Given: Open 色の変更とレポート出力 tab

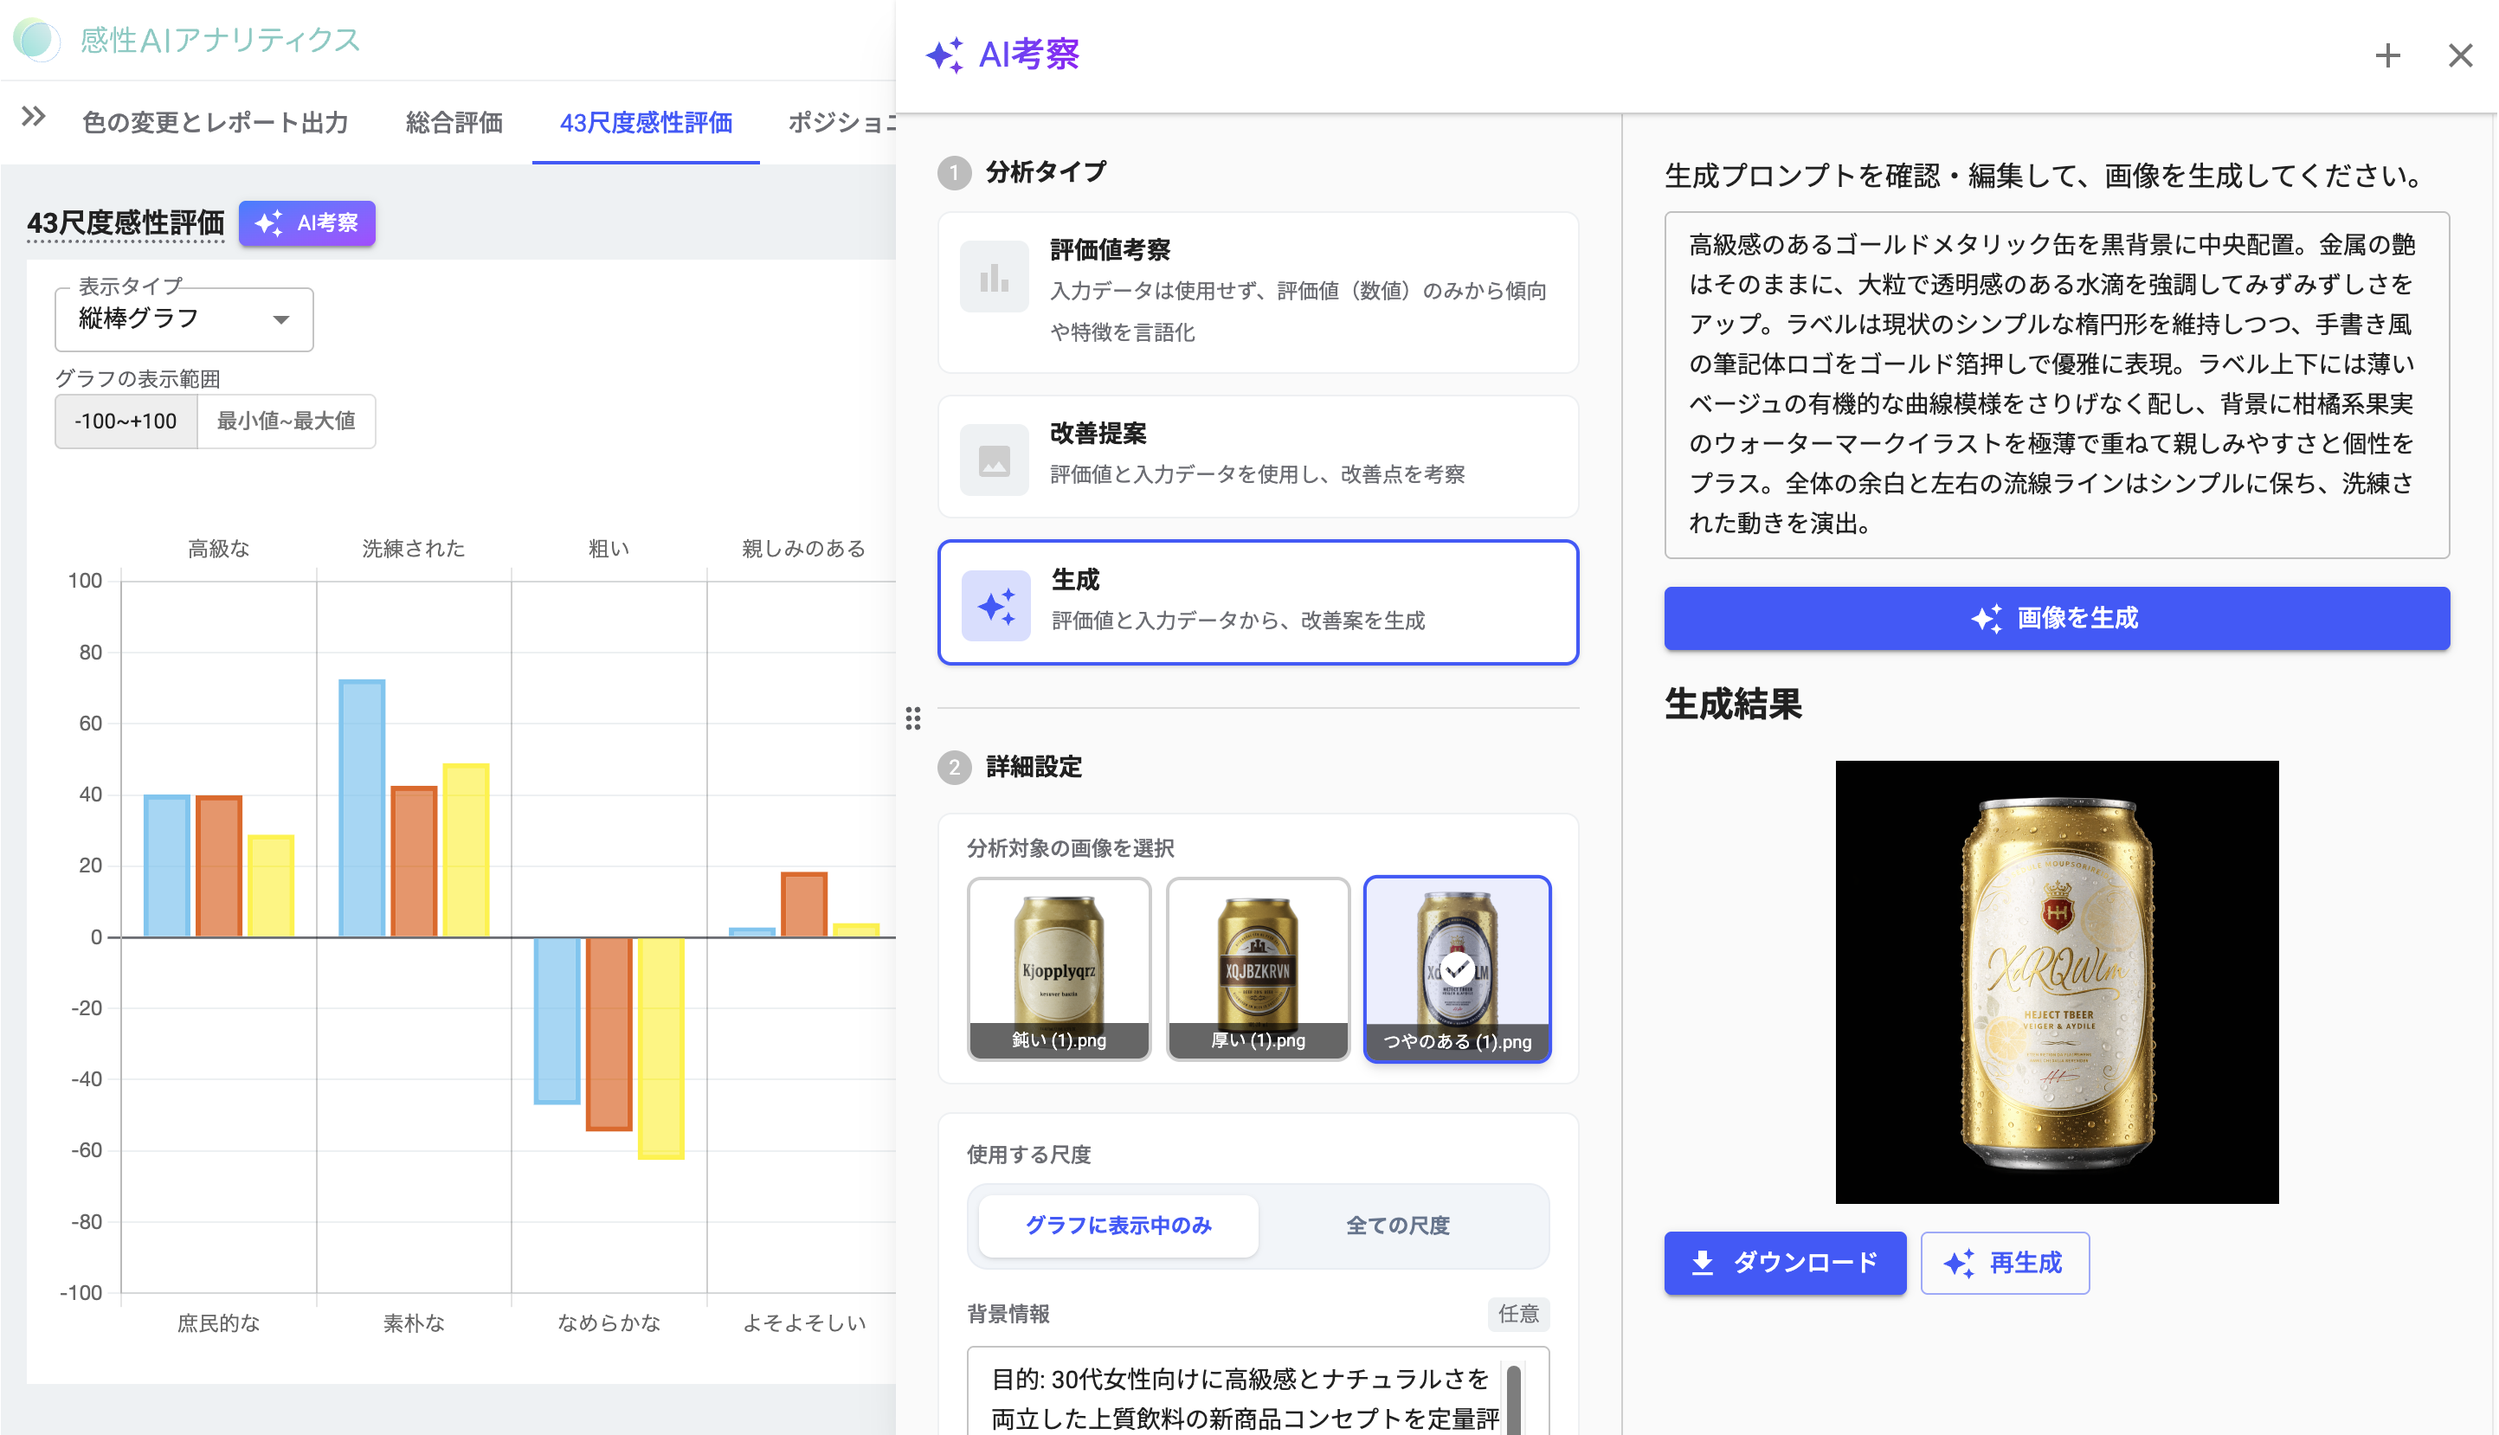Looking at the screenshot, I should 215,122.
